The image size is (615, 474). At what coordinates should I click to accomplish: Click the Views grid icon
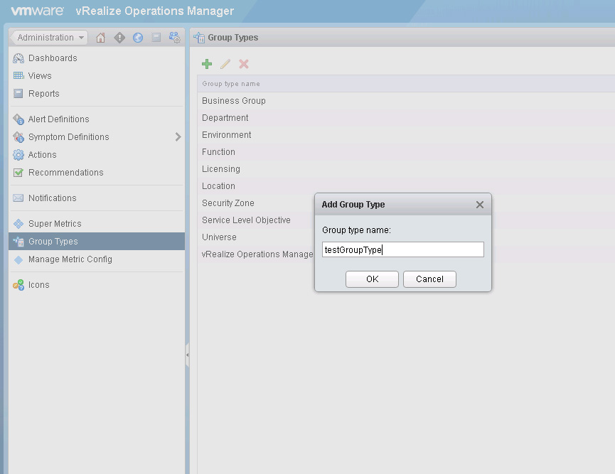(18, 75)
